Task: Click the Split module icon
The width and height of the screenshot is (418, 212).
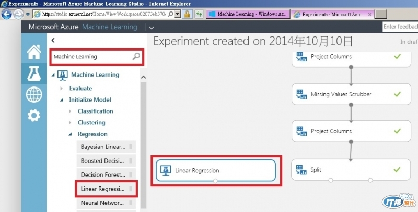Action: [301, 169]
